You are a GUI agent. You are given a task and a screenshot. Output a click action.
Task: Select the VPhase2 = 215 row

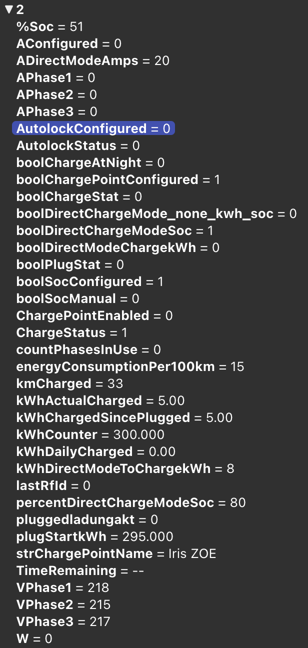63,605
